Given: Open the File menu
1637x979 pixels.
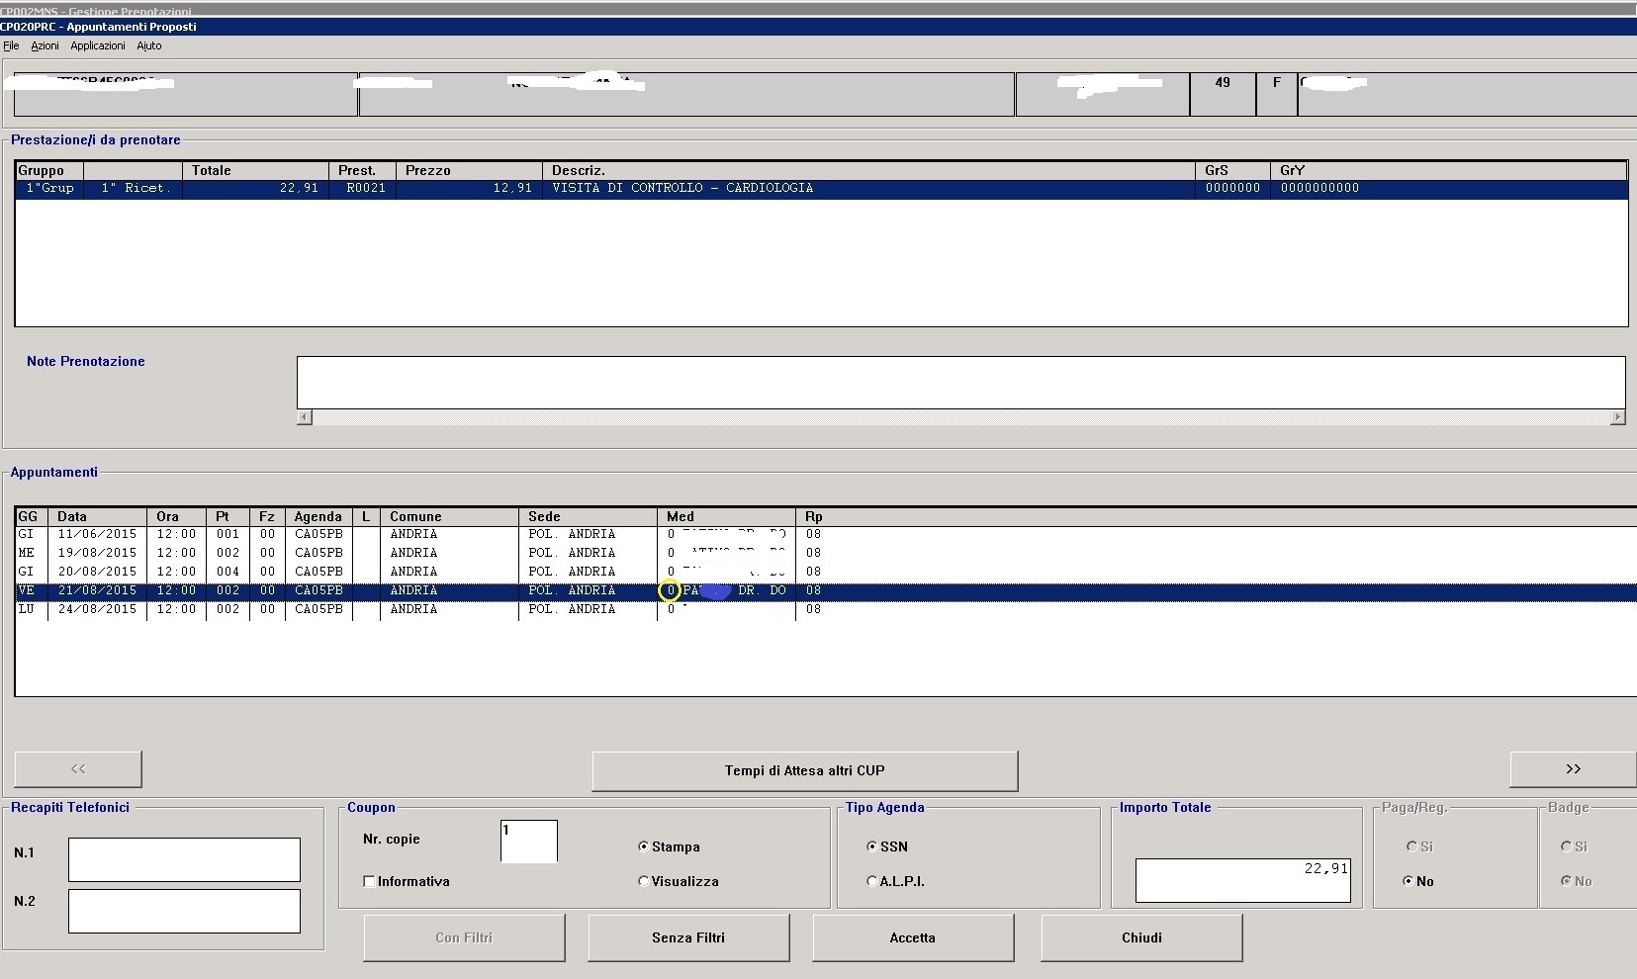Looking at the screenshot, I should (11, 45).
